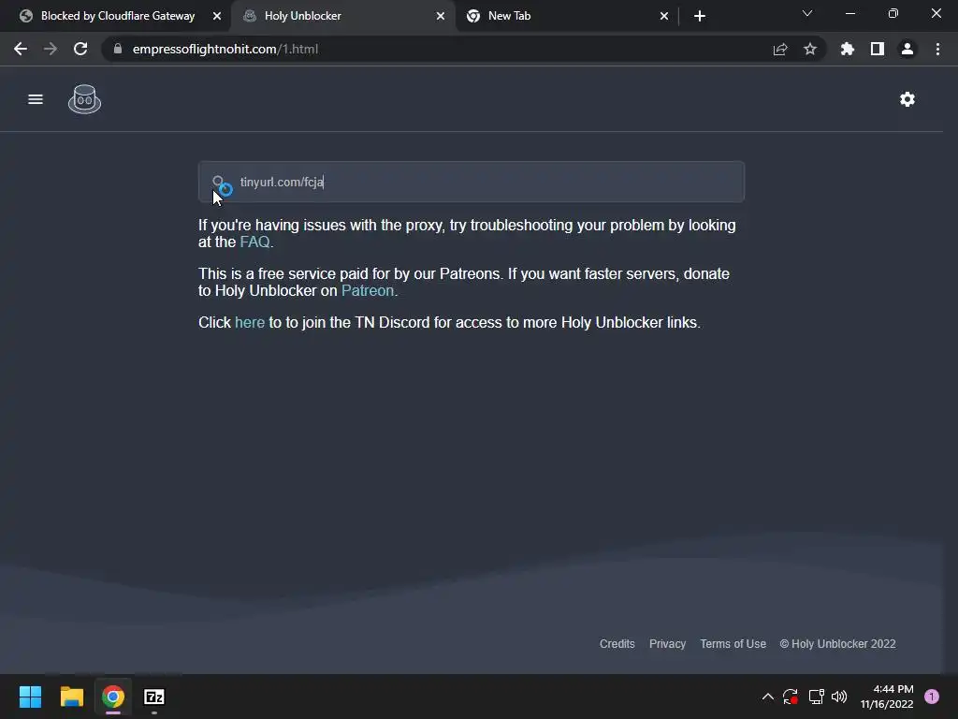Screen dimensions: 958x719
Task: Open File Explorer from the taskbar
Action: (x=71, y=697)
